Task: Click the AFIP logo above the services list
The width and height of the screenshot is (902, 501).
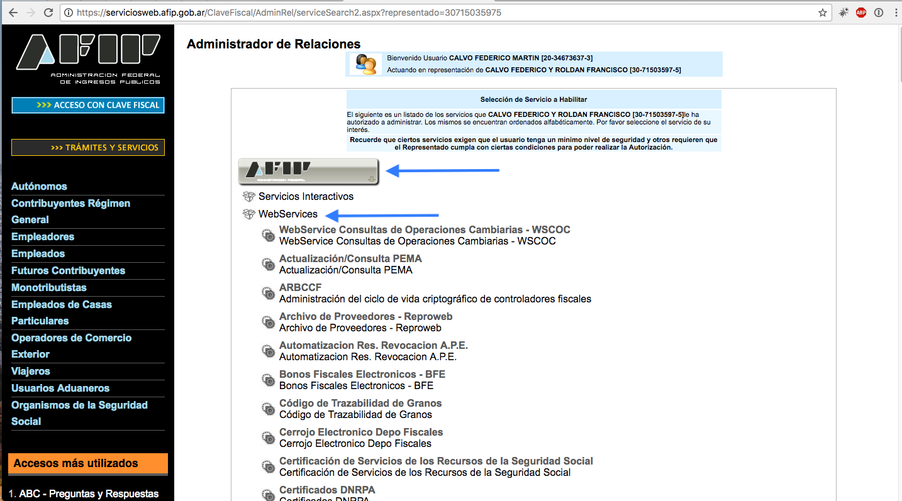Action: click(308, 170)
